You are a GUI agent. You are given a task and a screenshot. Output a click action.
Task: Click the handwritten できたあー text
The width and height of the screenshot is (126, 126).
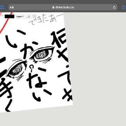[46, 19]
